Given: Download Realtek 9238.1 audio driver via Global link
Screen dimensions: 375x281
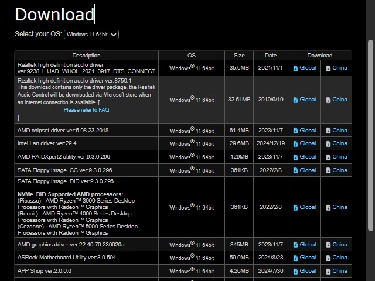Looking at the screenshot, I should point(308,68).
